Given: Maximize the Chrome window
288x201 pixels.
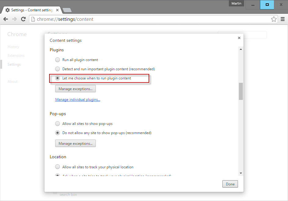Looking at the screenshot, I should (267, 5).
